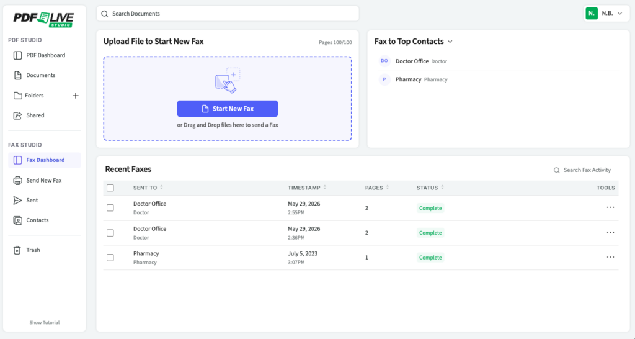The width and height of the screenshot is (635, 339).
Task: Click Pharmacy name in Recent Faxes
Action: [x=146, y=253]
